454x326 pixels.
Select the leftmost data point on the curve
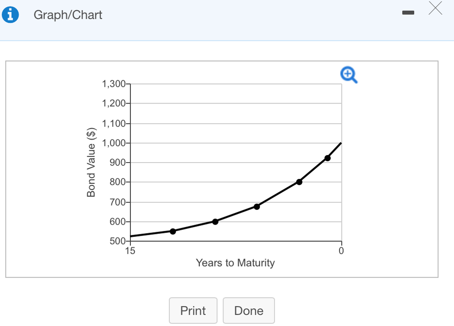click(173, 231)
